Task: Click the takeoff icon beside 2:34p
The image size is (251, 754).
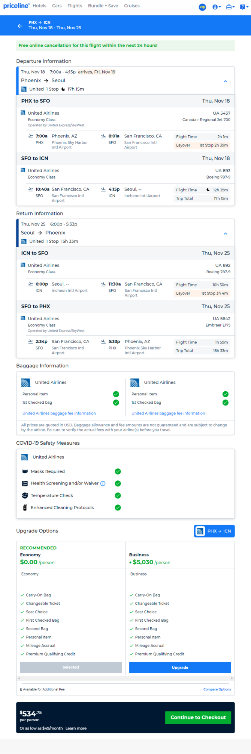Action: click(31, 342)
